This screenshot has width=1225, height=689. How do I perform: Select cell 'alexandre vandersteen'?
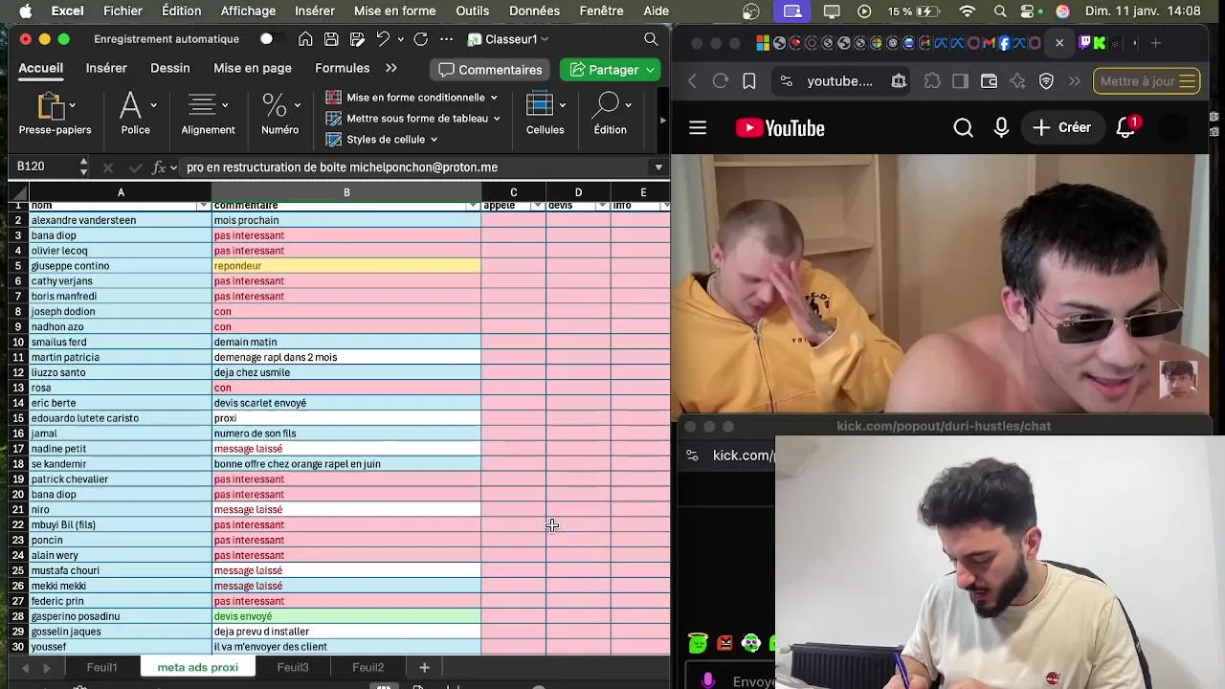[120, 220]
